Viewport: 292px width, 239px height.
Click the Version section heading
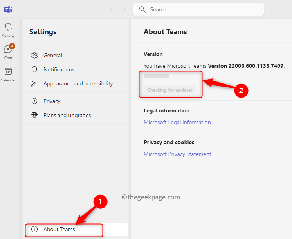pyautogui.click(x=153, y=54)
